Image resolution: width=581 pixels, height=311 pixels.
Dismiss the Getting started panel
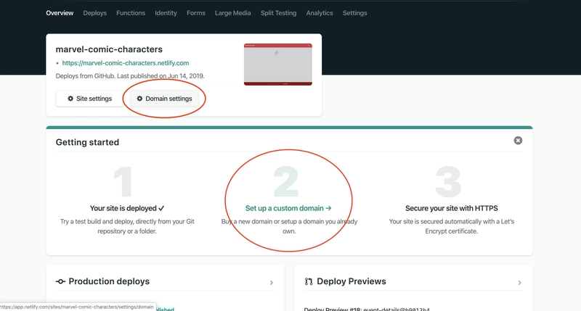tap(518, 141)
